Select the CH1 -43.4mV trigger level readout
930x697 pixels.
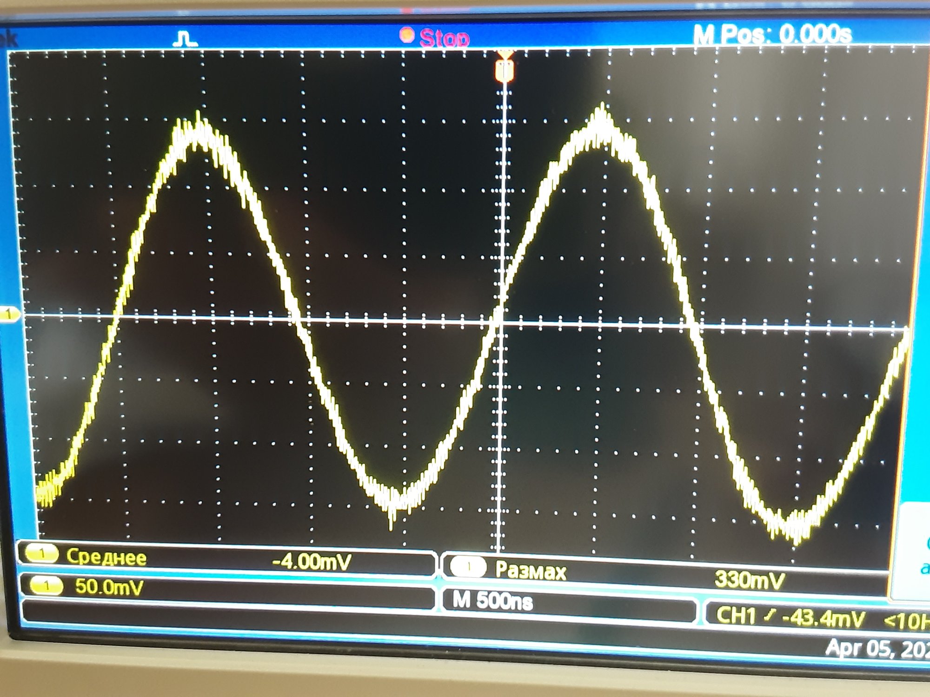click(x=790, y=617)
